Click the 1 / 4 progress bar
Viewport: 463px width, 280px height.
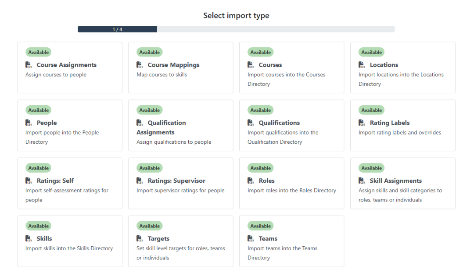pyautogui.click(x=236, y=29)
